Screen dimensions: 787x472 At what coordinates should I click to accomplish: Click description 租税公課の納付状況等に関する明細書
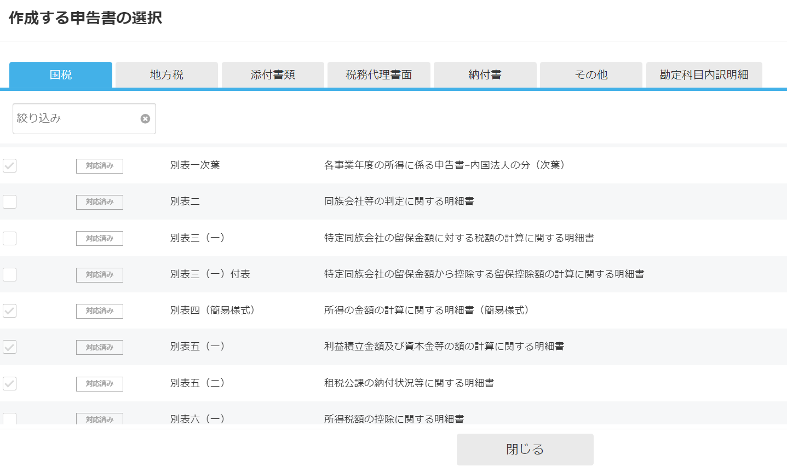pos(409,383)
